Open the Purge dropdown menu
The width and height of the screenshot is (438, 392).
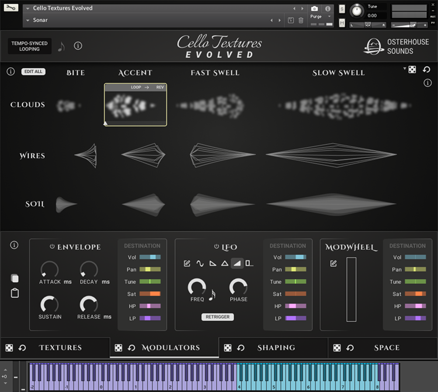click(321, 17)
